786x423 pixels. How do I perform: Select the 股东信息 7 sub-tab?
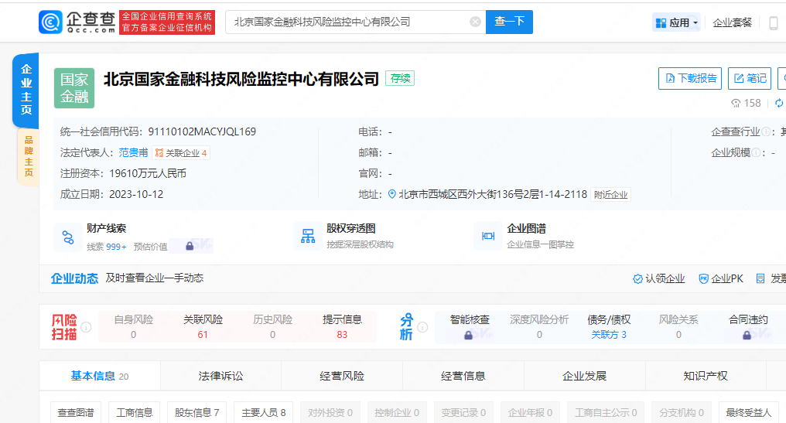196,412
